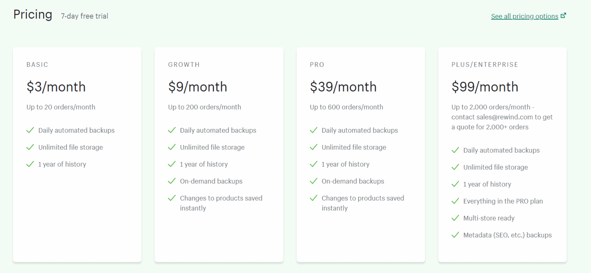591x273 pixels.
Task: Select the Pro plan $39/month price
Action: [x=343, y=87]
